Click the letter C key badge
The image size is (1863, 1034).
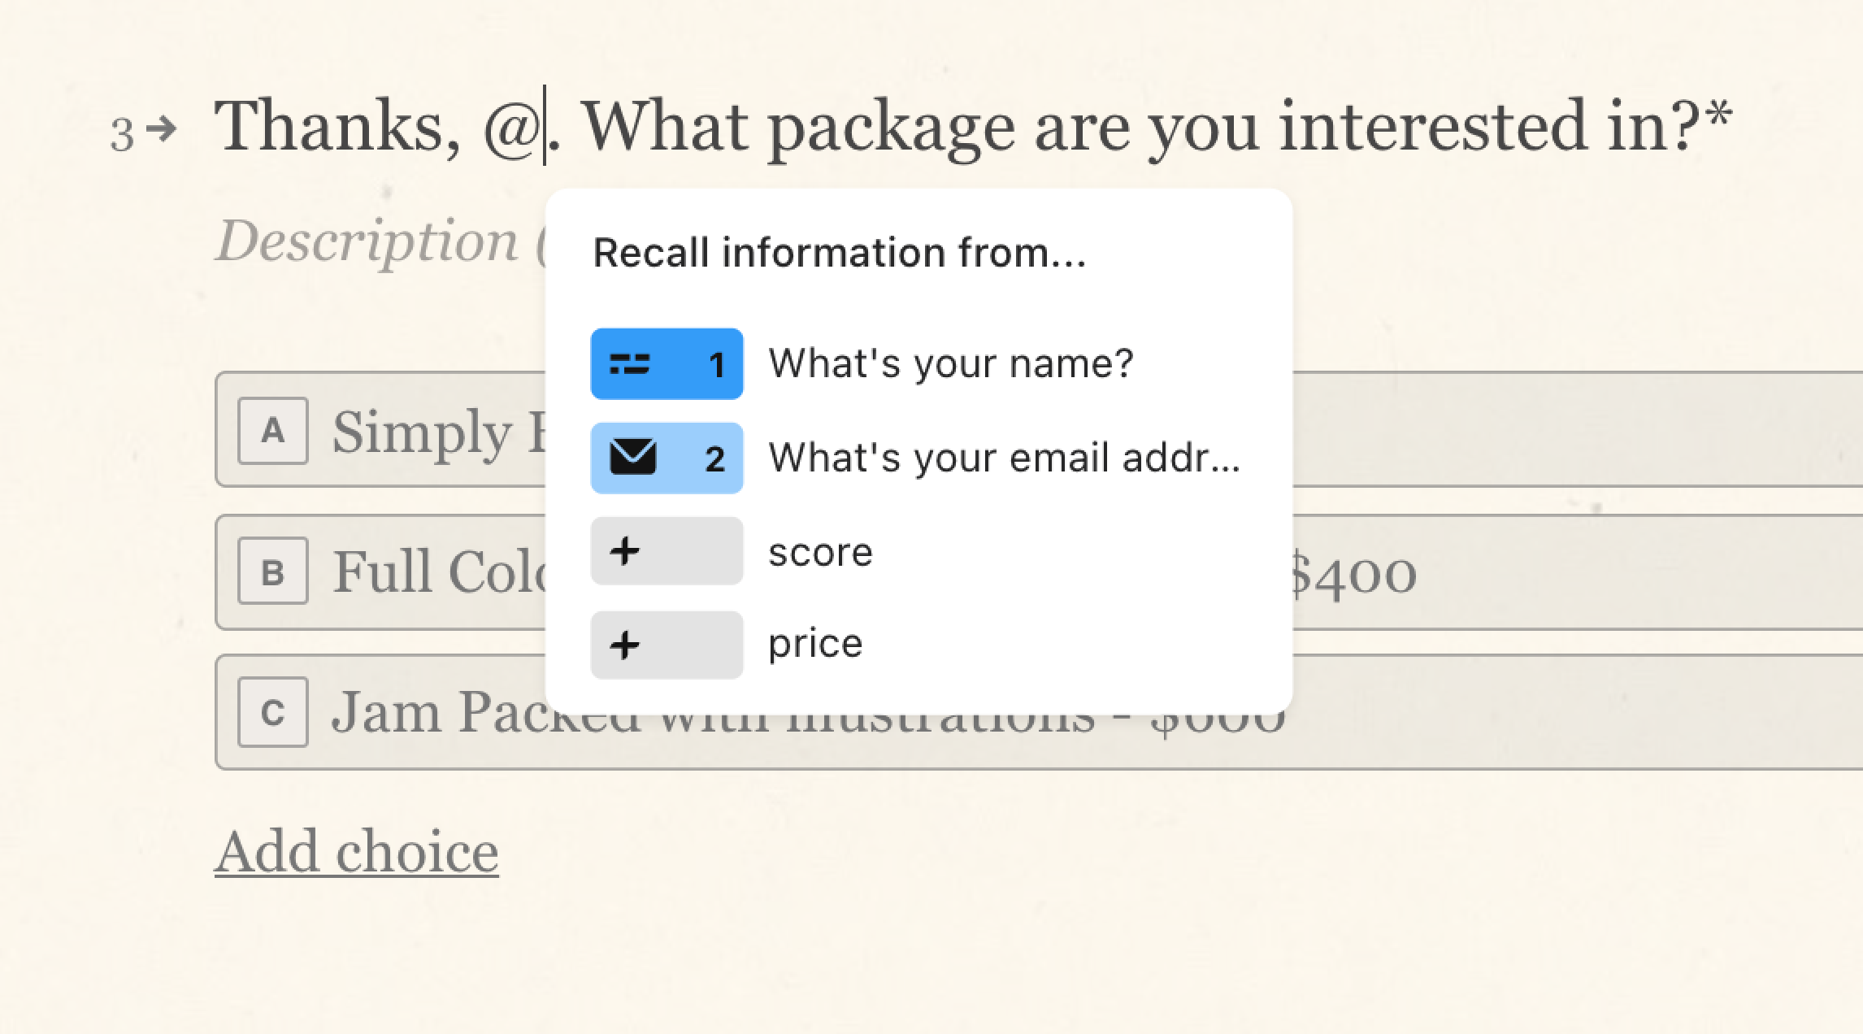[x=273, y=712]
